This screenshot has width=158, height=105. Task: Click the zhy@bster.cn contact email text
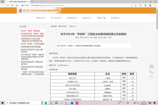click(x=63, y=65)
